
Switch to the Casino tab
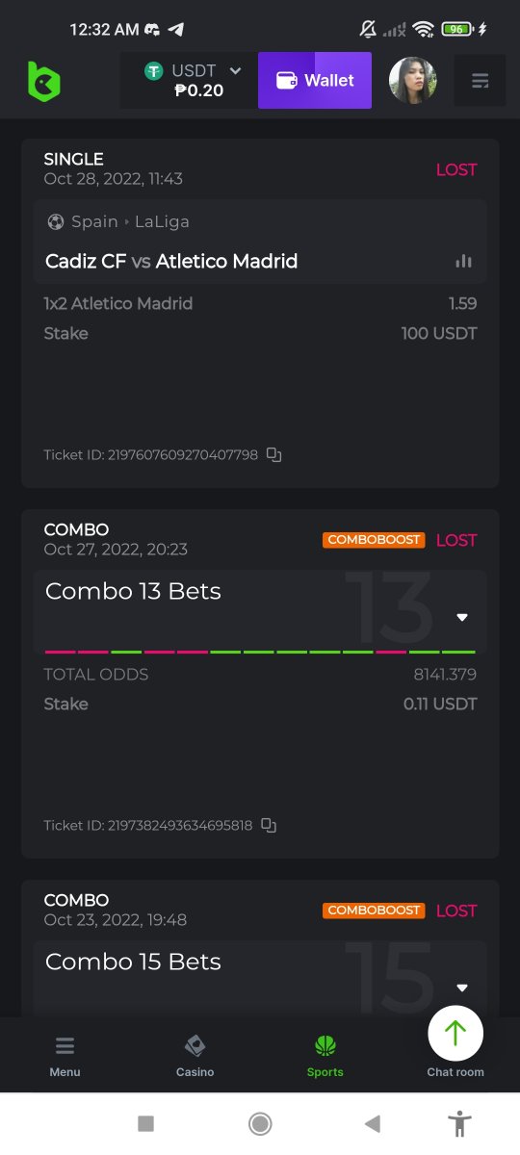[195, 1056]
